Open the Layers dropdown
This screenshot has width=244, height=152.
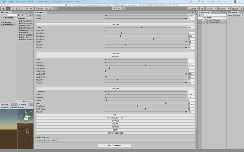pyautogui.click(x=224, y=9)
